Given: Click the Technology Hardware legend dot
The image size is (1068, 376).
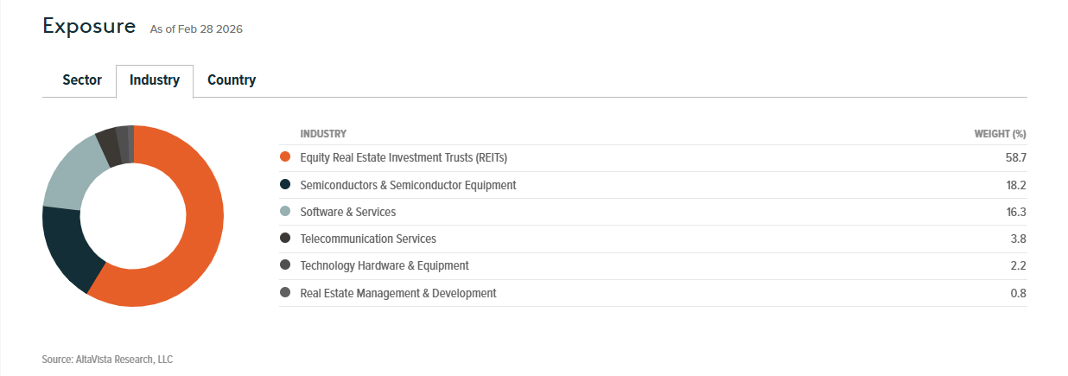Looking at the screenshot, I should [285, 265].
